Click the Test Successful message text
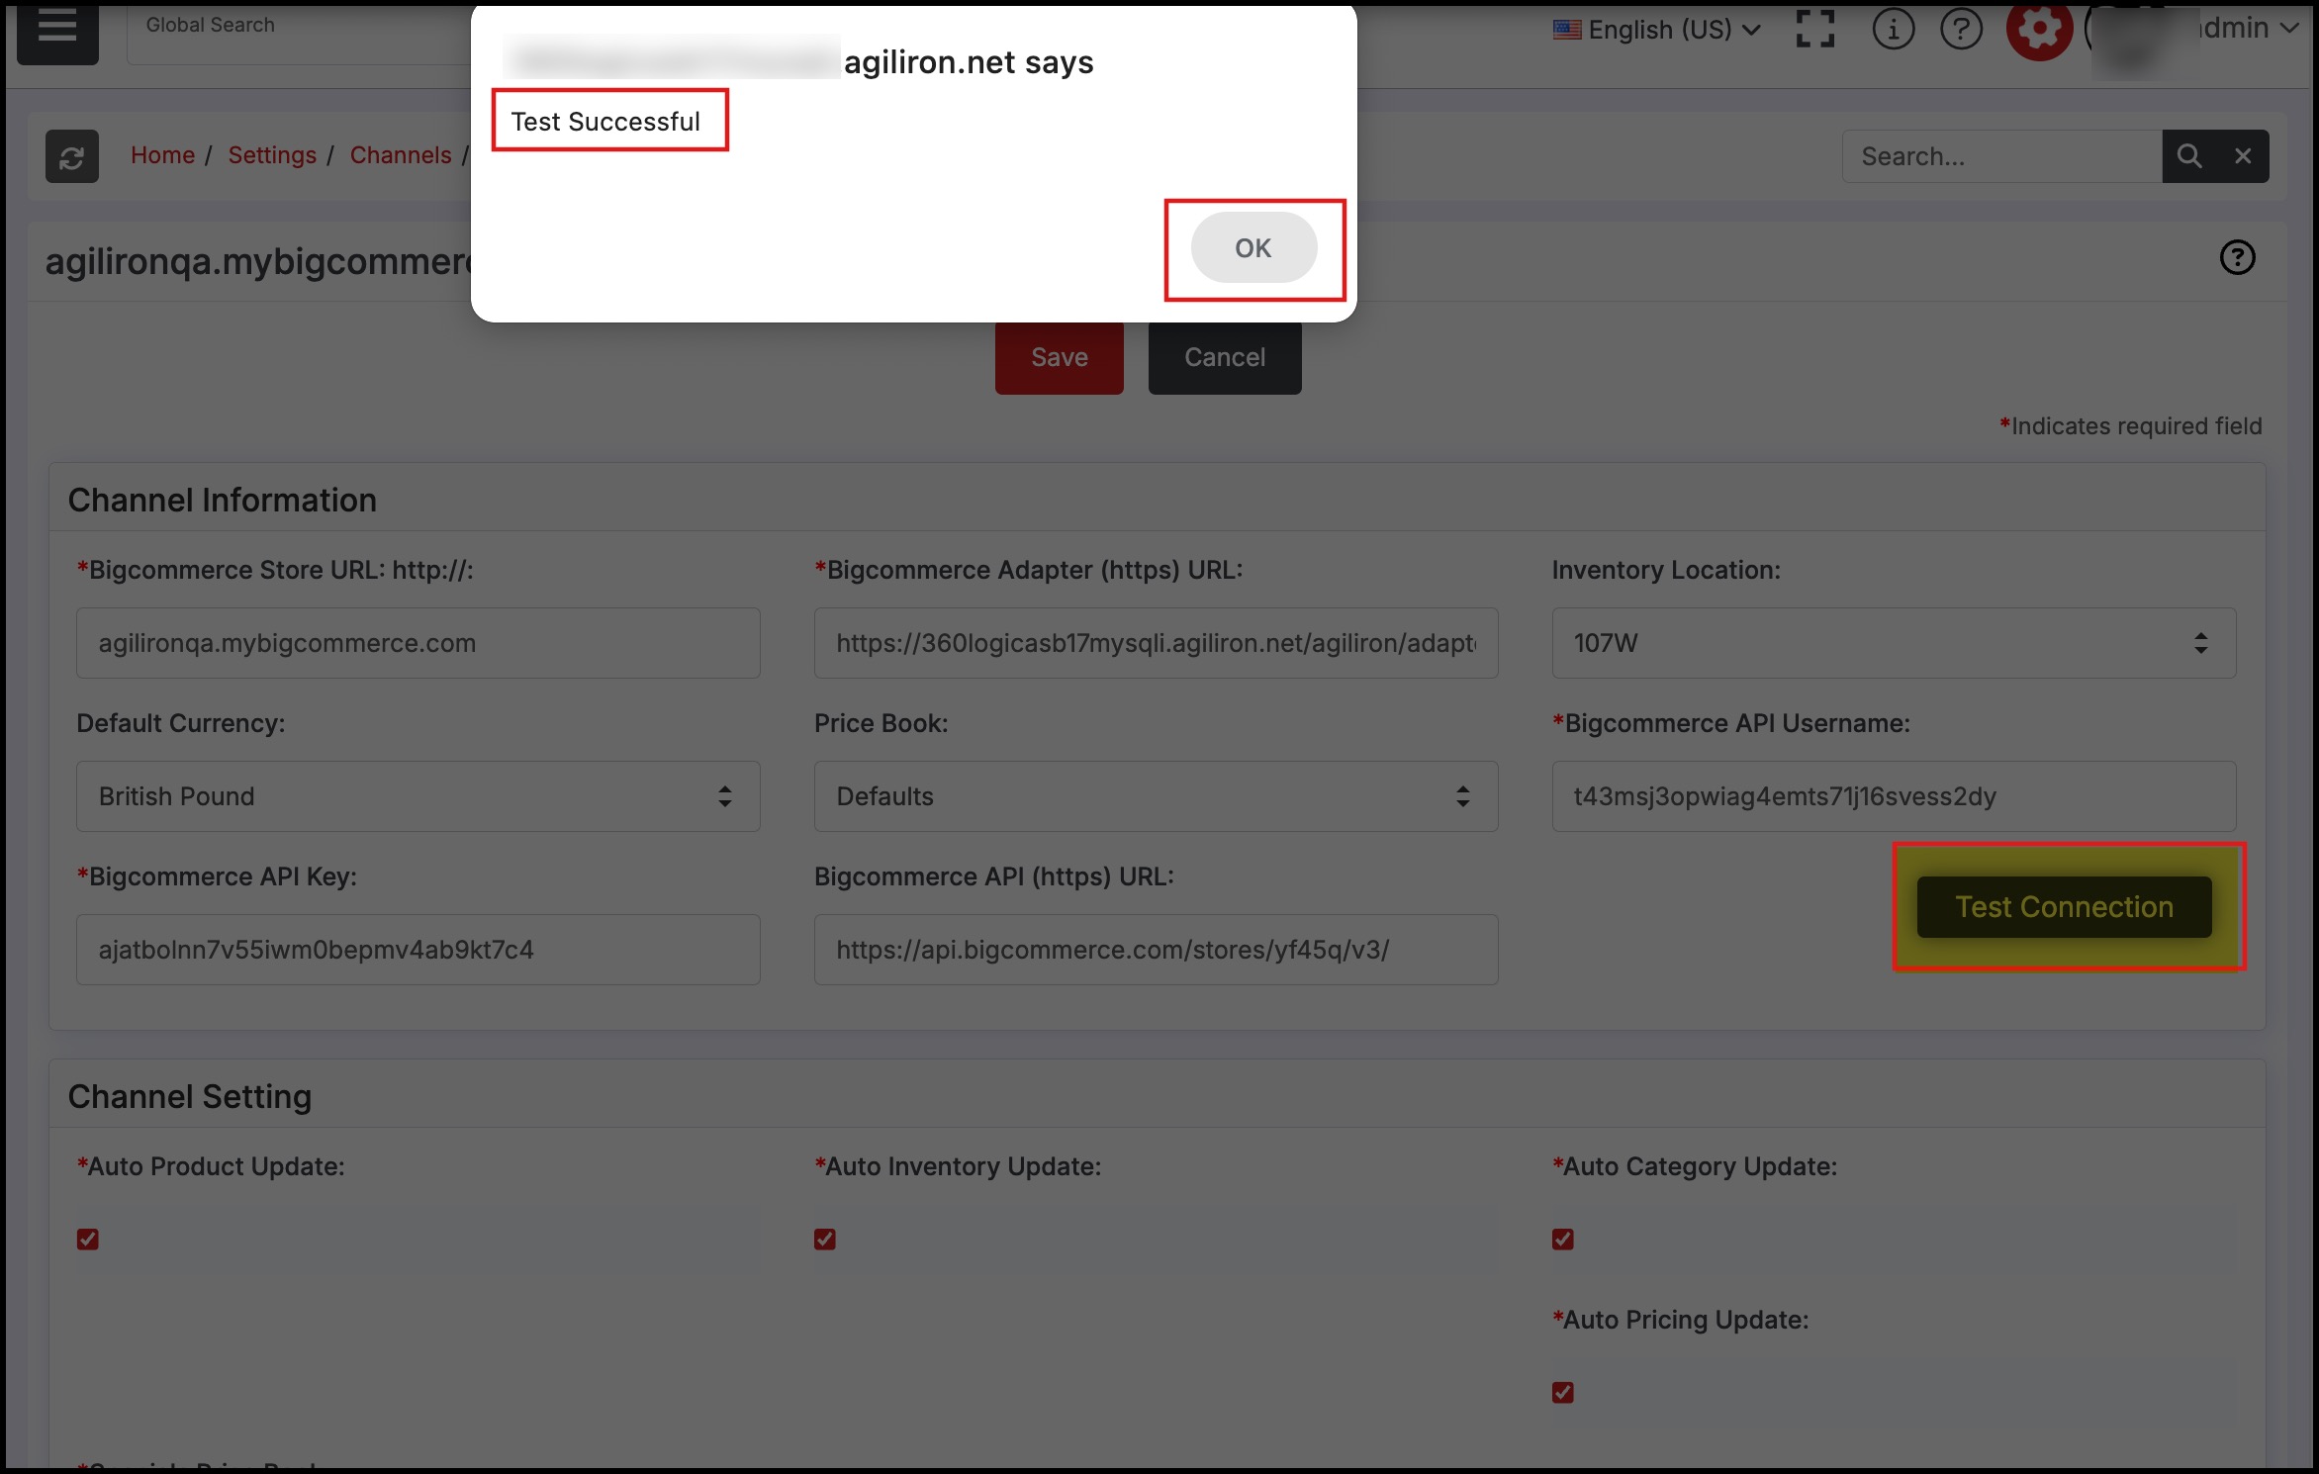Screen dimensions: 2319x1474 pyautogui.click(x=605, y=122)
